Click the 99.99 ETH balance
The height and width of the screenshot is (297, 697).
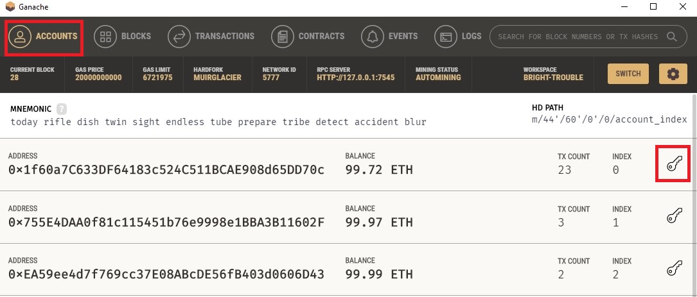(379, 275)
